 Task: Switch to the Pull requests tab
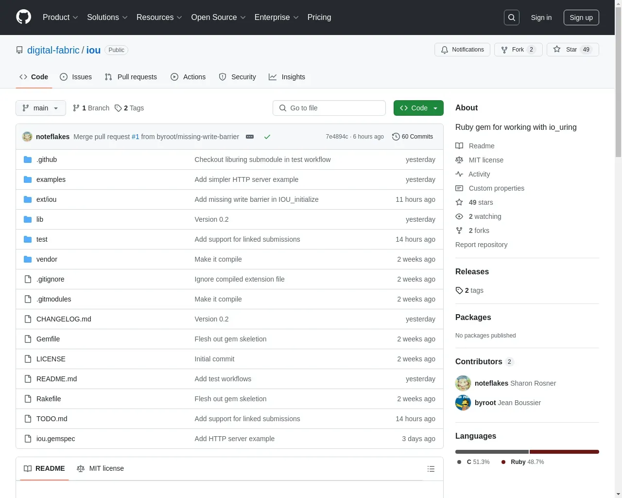(131, 77)
